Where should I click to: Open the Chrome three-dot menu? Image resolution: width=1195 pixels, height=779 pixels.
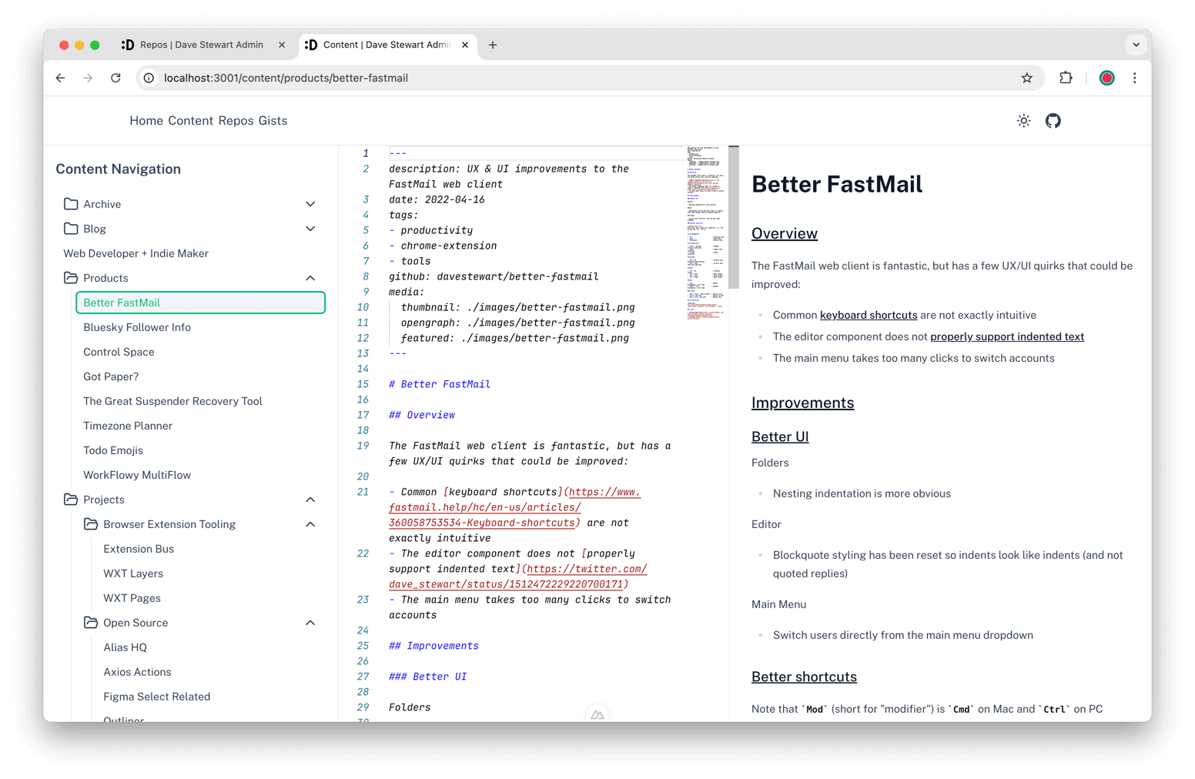(x=1134, y=78)
